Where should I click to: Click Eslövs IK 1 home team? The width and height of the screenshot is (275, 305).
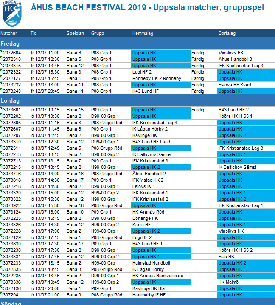(x=143, y=187)
